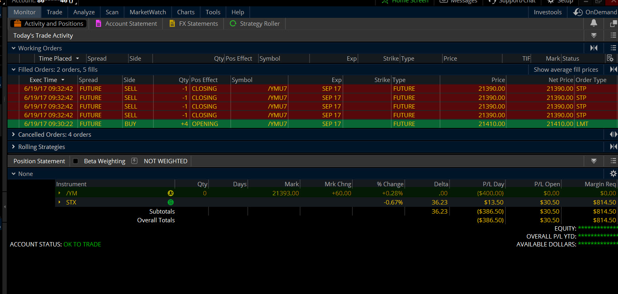
Task: Open the Trade tab
Action: 54,12
